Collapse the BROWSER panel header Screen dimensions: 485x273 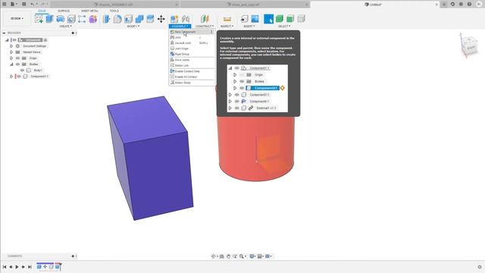(4, 33)
